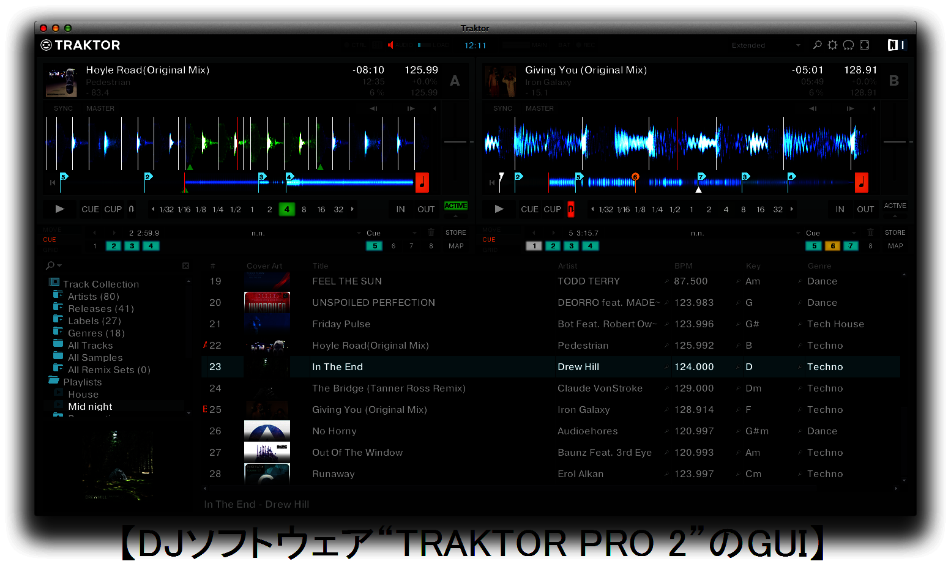The height and width of the screenshot is (564, 951).
Task: Jump to track start on Deck B stripe
Action: (492, 182)
